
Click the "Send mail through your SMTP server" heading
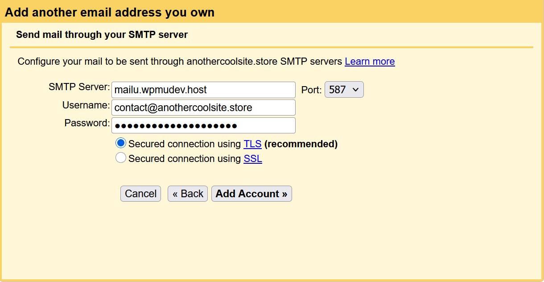102,35
